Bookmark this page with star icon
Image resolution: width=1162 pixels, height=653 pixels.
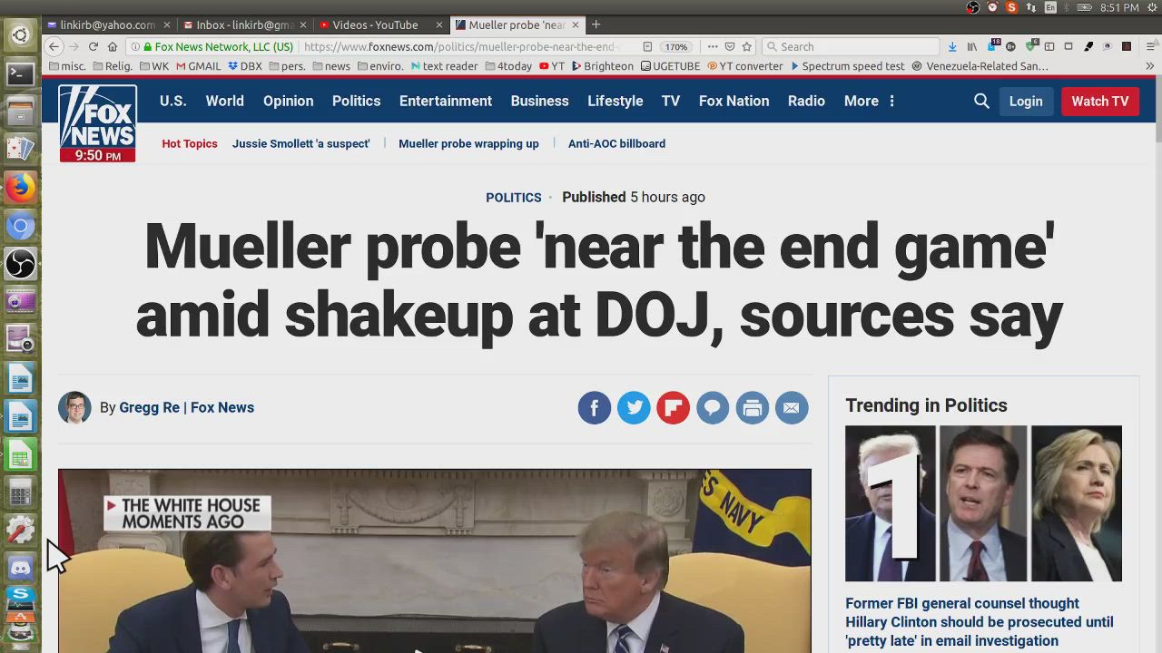coord(747,46)
